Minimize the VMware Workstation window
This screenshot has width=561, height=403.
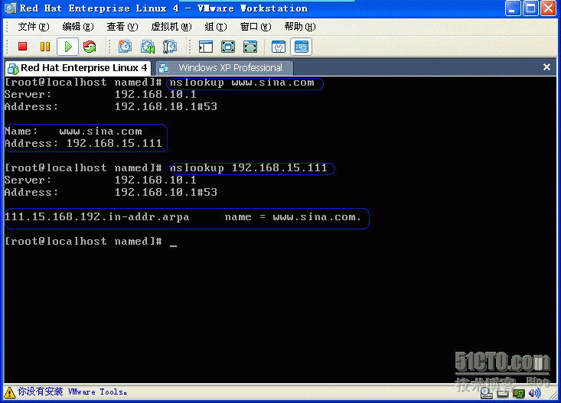click(x=512, y=8)
